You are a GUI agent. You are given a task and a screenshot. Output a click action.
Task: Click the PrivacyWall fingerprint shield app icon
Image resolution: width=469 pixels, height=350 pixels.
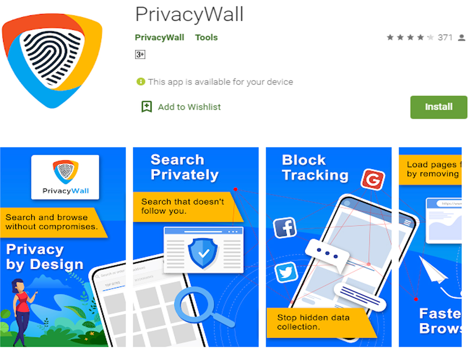[53, 60]
